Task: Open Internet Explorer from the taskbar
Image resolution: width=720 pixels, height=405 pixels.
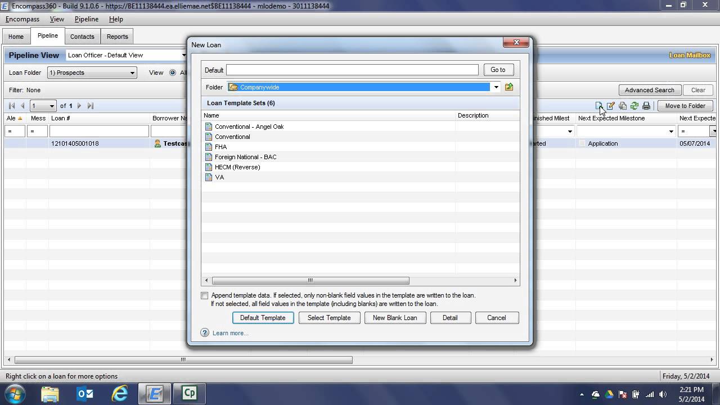Action: pyautogui.click(x=120, y=393)
